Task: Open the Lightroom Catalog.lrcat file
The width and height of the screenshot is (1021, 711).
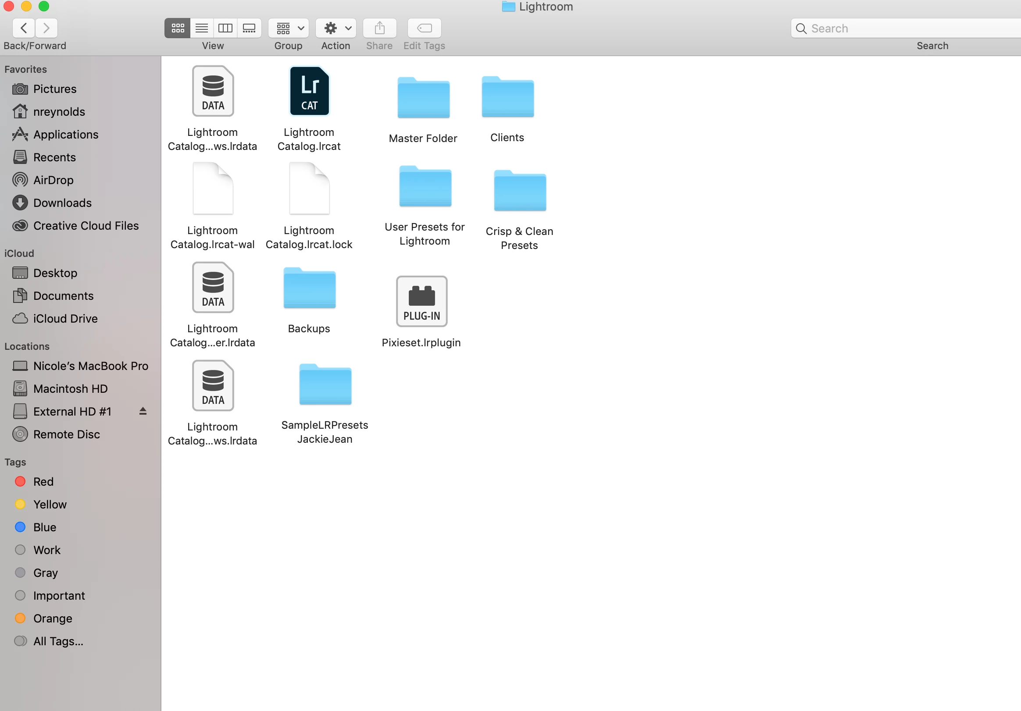Action: [x=309, y=91]
